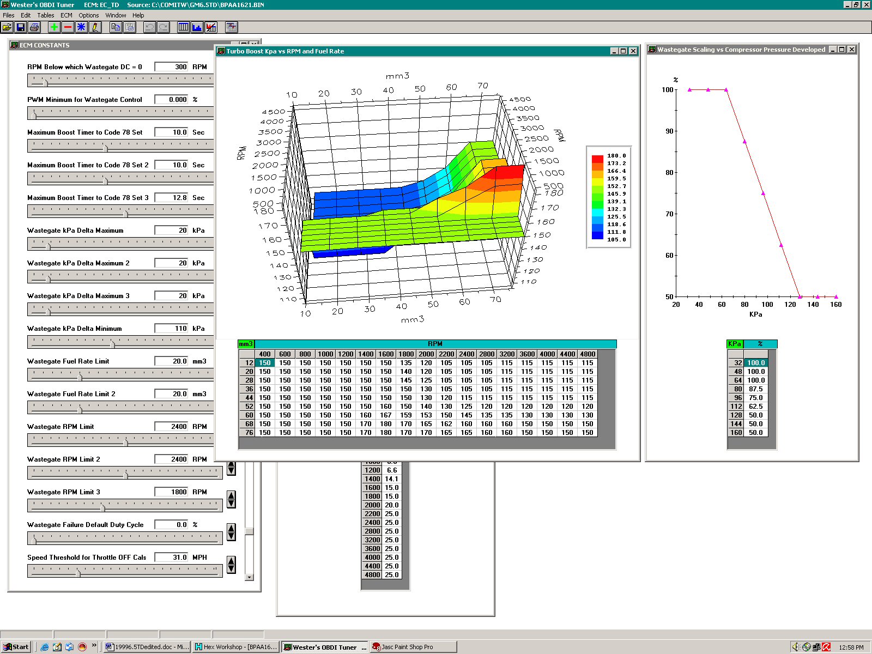Switch to the 19996.5TDedited.doc taskbar button

[x=147, y=647]
